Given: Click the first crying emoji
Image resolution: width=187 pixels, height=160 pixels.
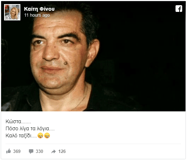Looking at the screenshot, I should tap(40, 135).
